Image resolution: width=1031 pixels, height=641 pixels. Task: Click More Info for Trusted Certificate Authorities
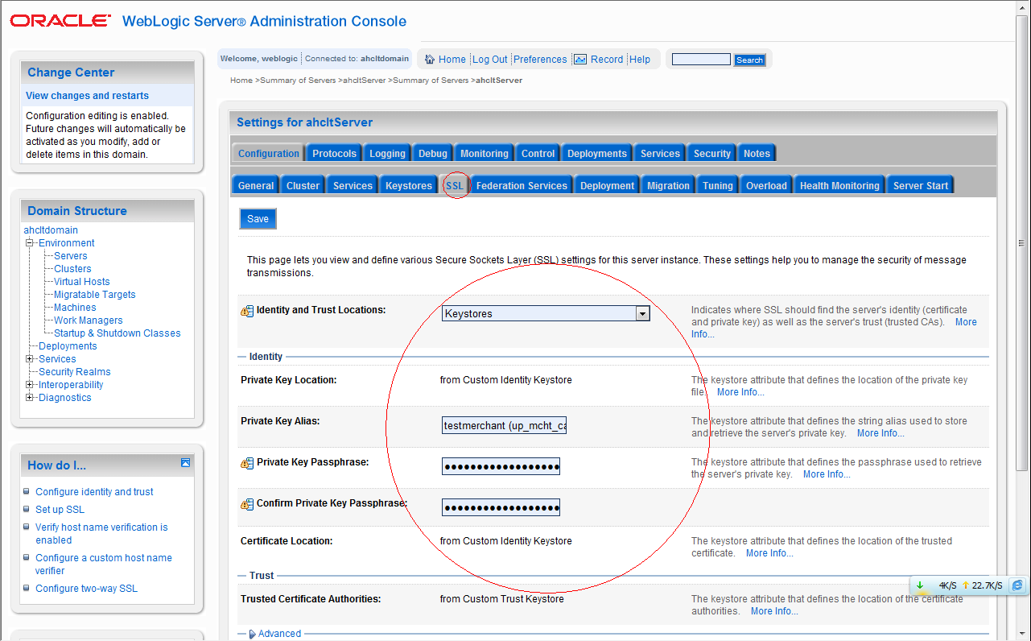click(774, 611)
